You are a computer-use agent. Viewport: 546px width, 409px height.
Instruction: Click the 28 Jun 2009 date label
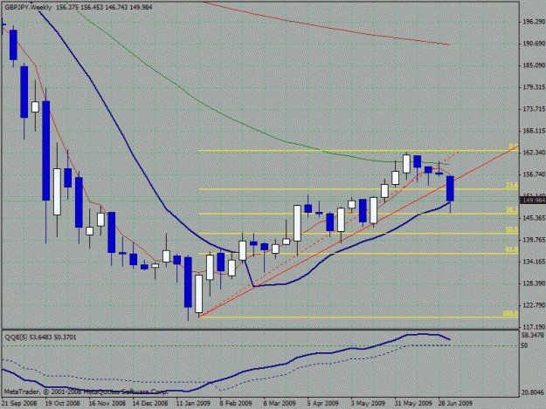455,404
